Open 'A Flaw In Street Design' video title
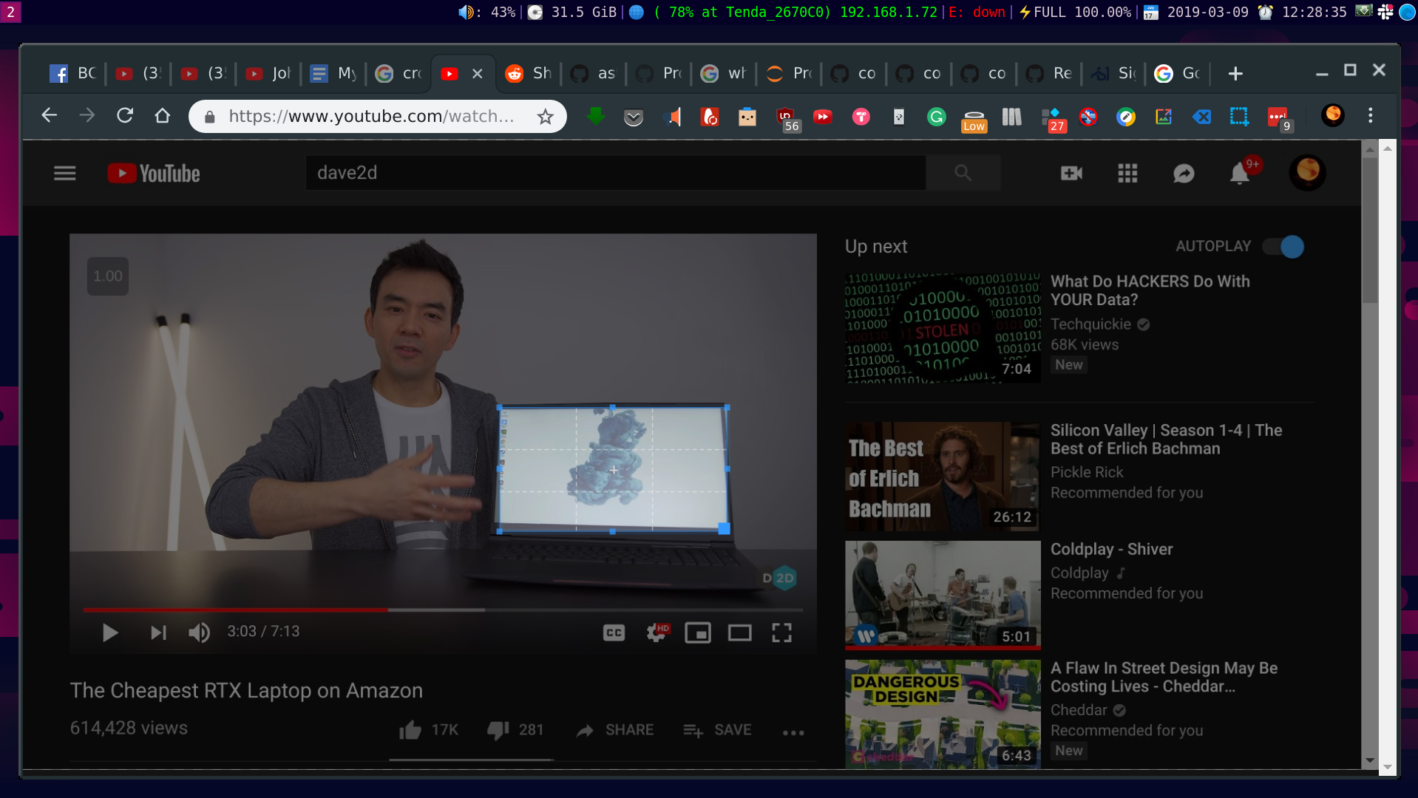 pos(1164,678)
